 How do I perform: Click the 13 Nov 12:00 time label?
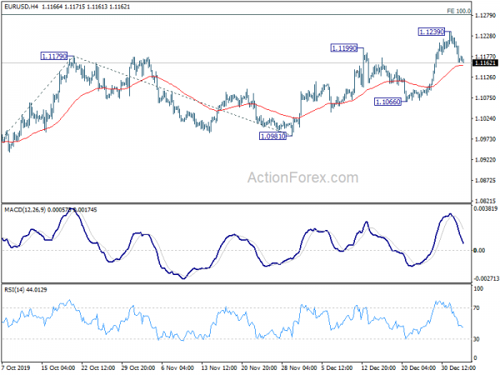[x=218, y=367]
